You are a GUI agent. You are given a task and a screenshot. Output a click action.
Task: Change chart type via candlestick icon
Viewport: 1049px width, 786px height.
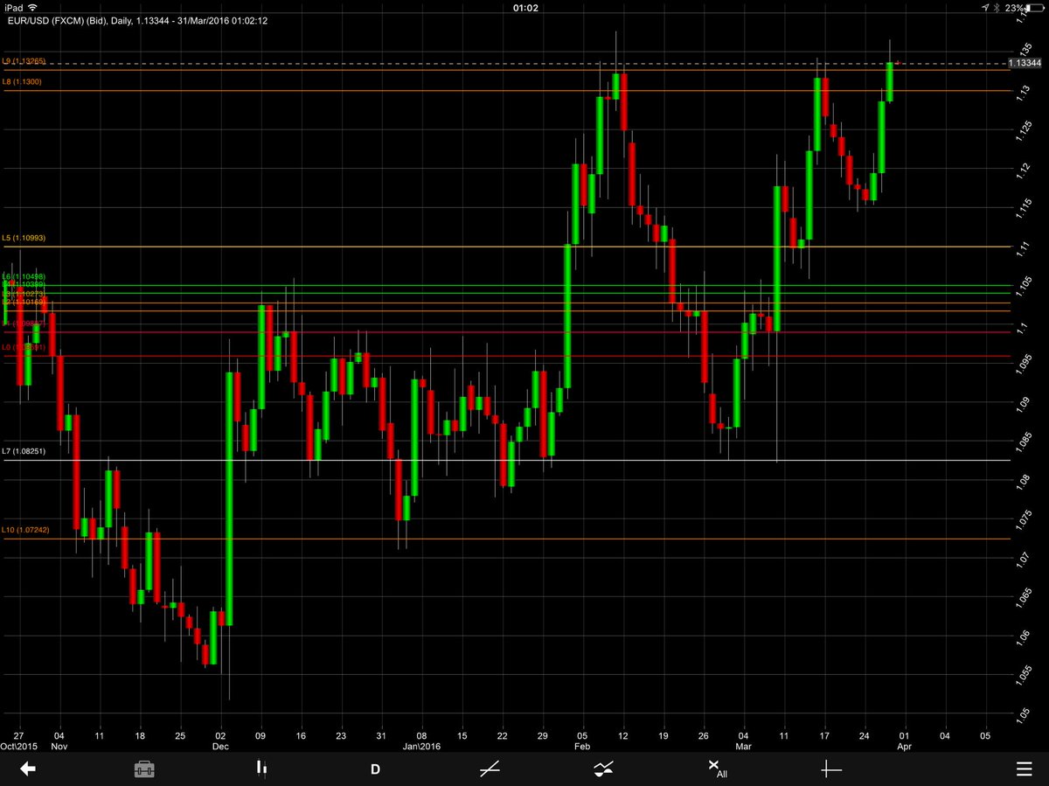tap(261, 769)
